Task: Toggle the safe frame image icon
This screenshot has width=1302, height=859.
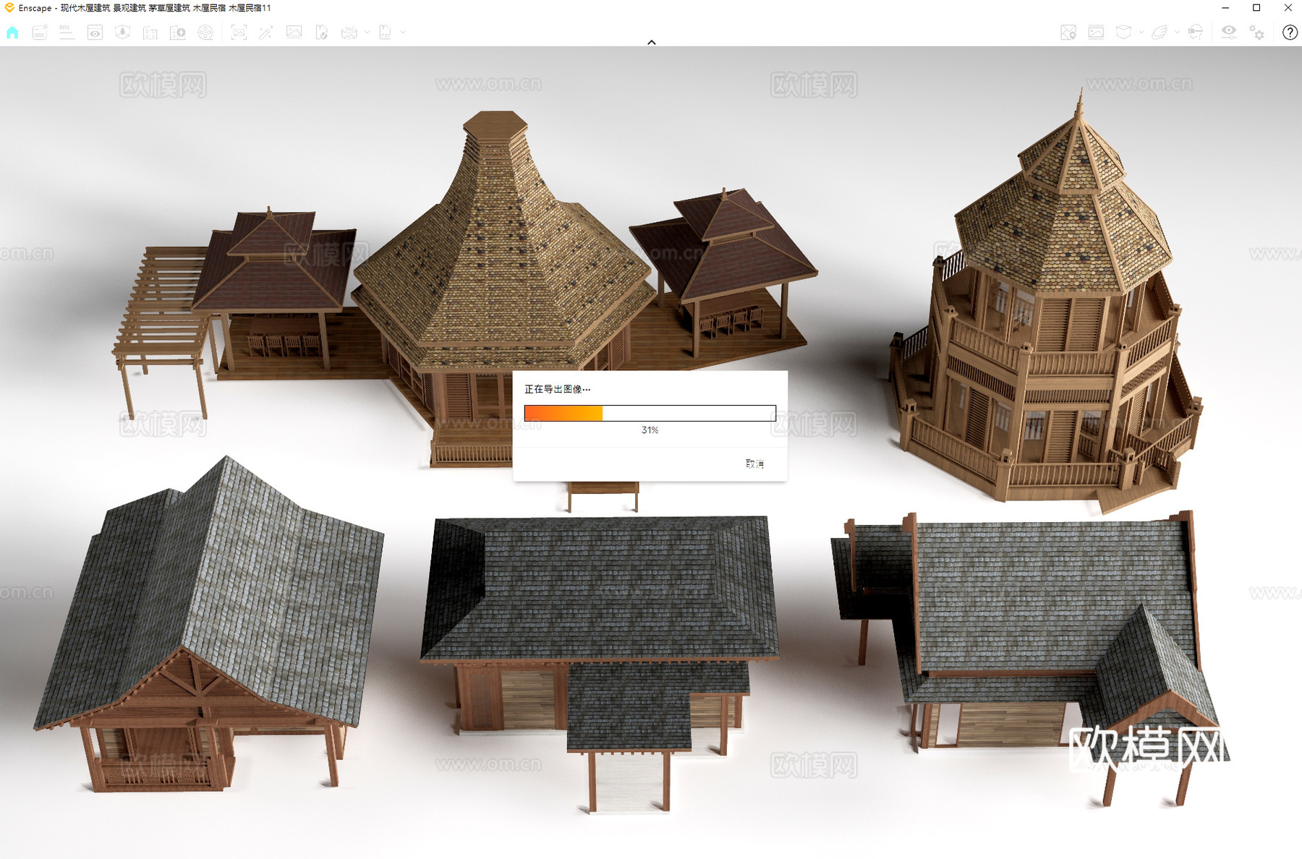Action: point(1096,33)
